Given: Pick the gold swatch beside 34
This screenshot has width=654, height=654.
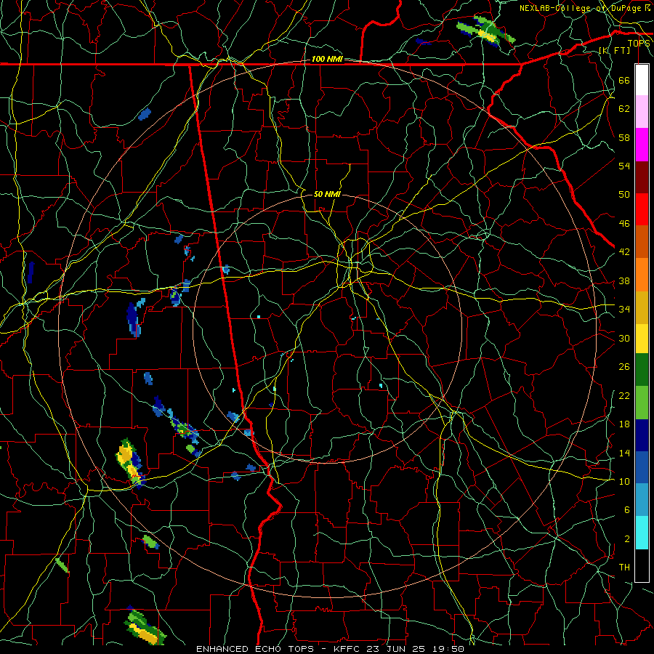Looking at the screenshot, I should [642, 307].
